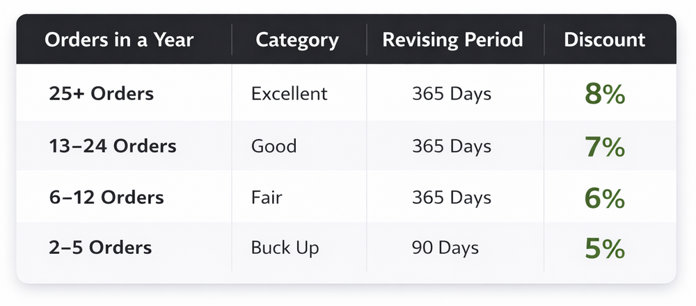The image size is (696, 306).
Task: Select the Discount column header
Action: [x=604, y=40]
